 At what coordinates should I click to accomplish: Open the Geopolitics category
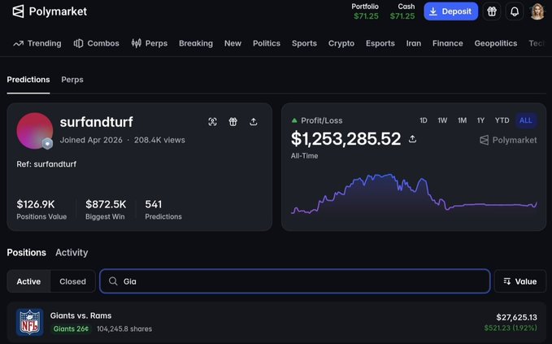(x=496, y=43)
